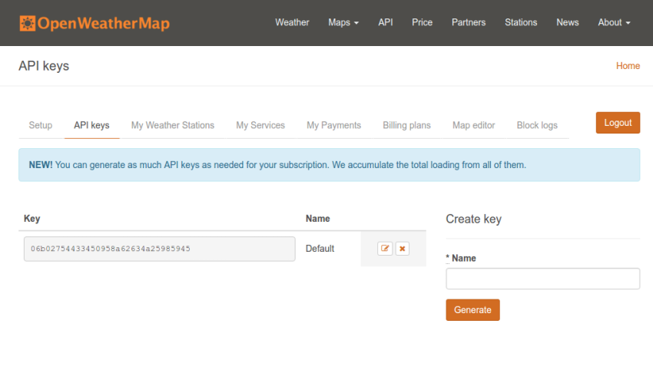Open the Map editor tab
653x370 pixels.
[x=473, y=125]
